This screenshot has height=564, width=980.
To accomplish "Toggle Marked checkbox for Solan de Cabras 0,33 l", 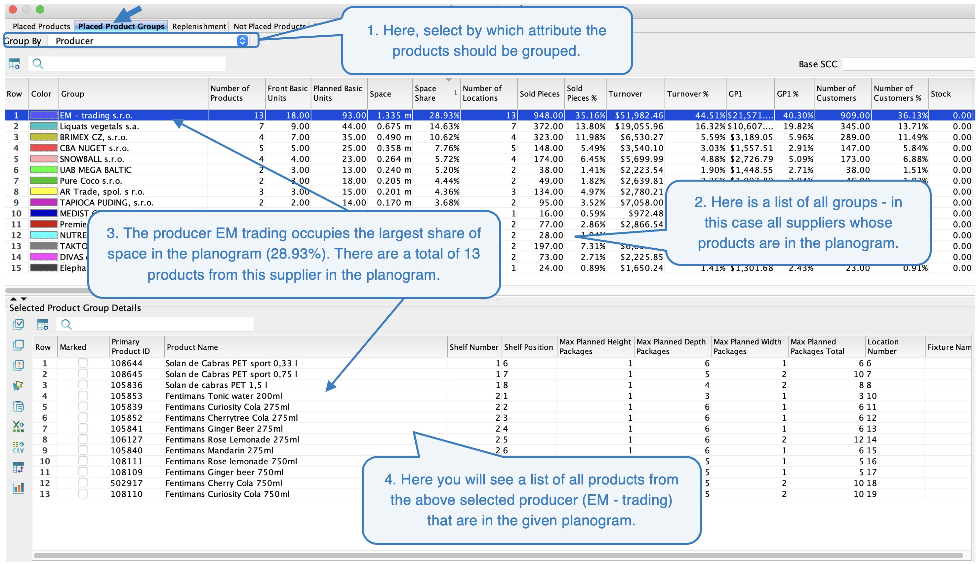I will coord(83,363).
